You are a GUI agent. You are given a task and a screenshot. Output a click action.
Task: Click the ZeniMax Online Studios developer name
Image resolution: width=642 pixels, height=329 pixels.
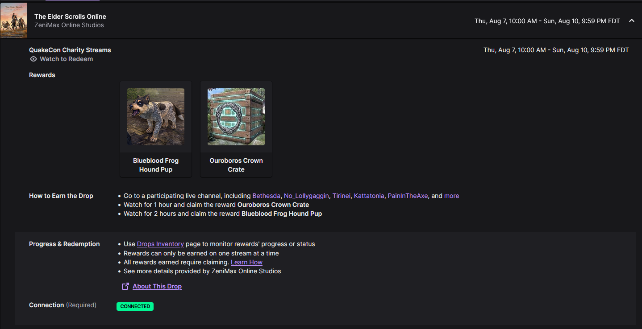69,25
